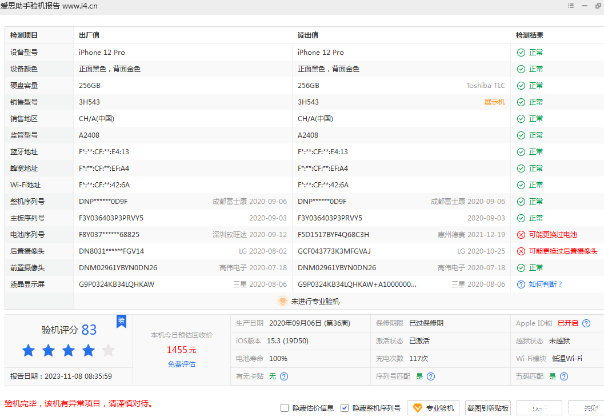The image size is (604, 417).
Task: Click the orange 展示机 label
Action: 495,102
